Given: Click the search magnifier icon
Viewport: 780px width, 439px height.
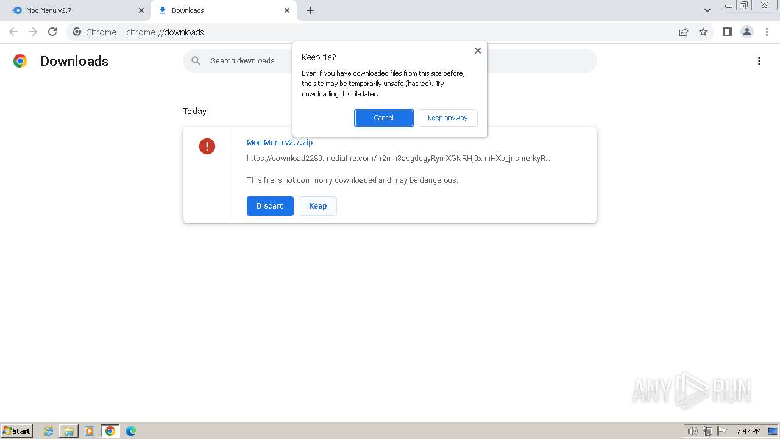Looking at the screenshot, I should (x=196, y=61).
